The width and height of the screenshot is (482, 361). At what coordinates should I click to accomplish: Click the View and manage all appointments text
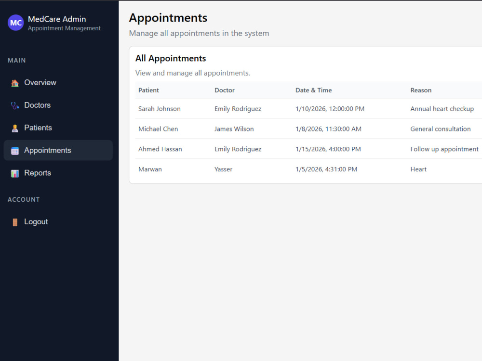[193, 73]
